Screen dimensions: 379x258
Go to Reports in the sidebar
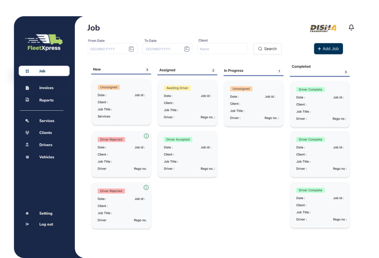tap(46, 100)
